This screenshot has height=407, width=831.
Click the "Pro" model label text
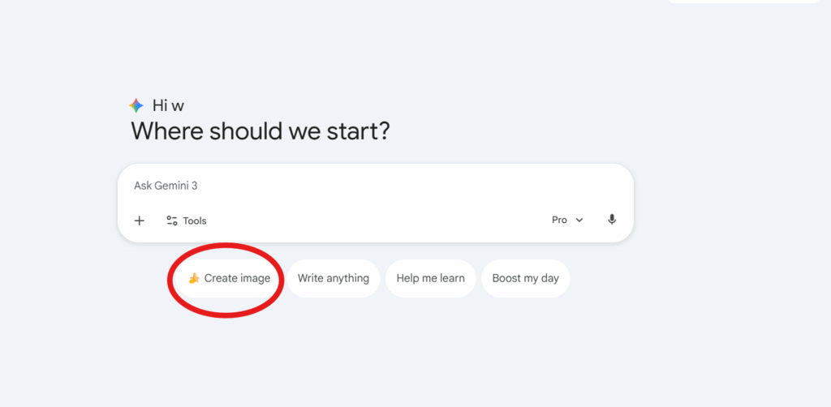point(559,220)
